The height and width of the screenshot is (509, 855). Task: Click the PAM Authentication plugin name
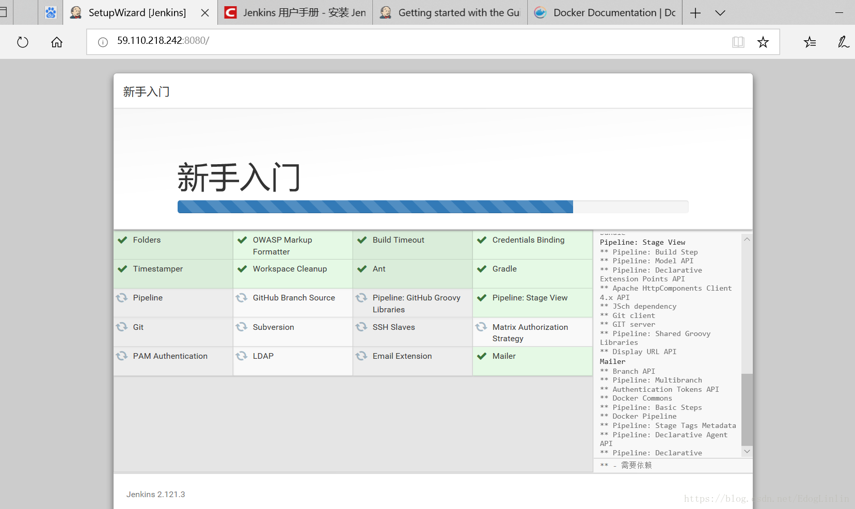tap(170, 356)
